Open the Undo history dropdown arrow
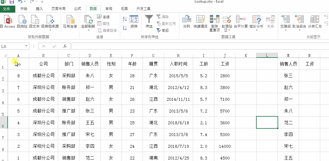The width and height of the screenshot is (329, 161). click(x=25, y=2)
